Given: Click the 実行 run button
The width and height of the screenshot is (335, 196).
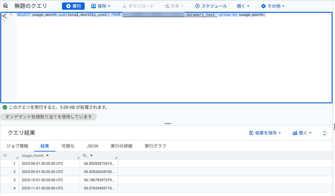Looking at the screenshot, I should pos(73,6).
